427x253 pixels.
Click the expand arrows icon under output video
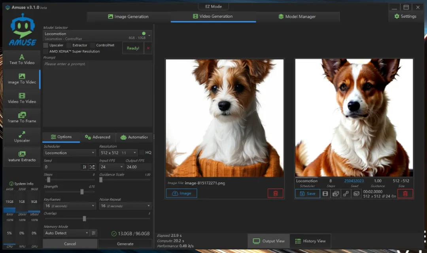[x=346, y=193]
